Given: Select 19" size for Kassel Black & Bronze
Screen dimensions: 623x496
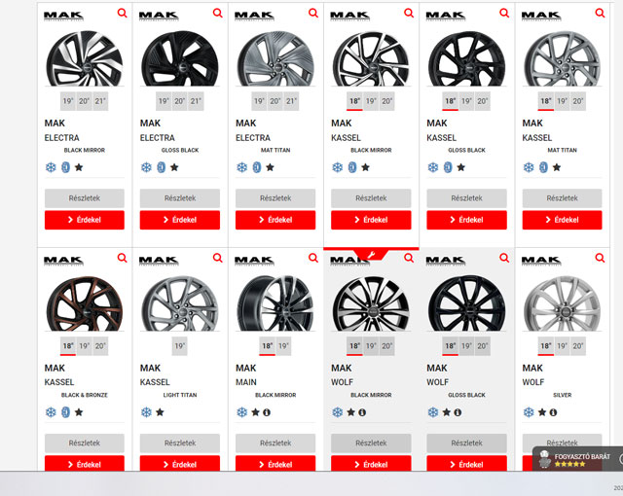Looking at the screenshot, I should (84, 346).
